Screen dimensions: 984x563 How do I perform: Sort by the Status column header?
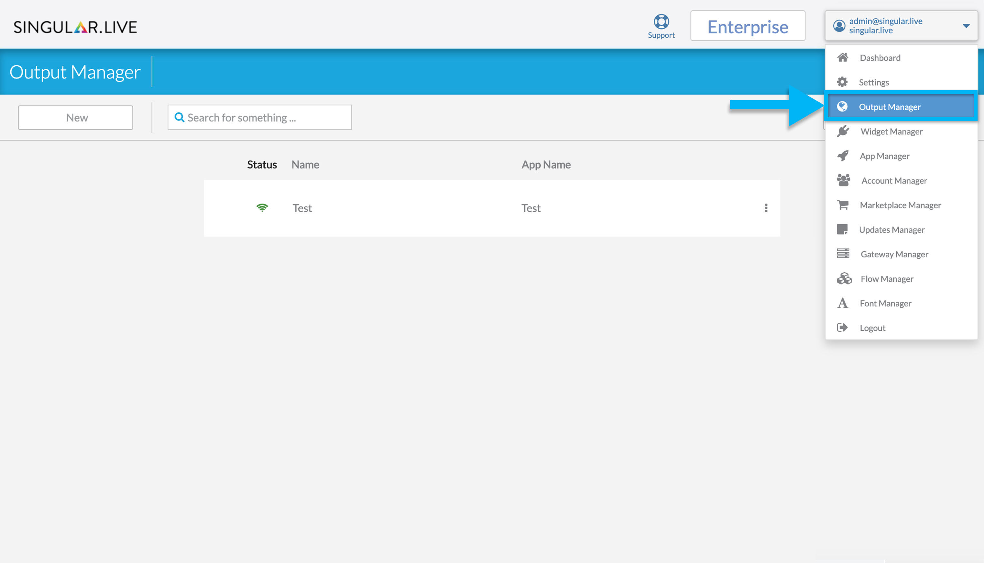click(x=262, y=164)
